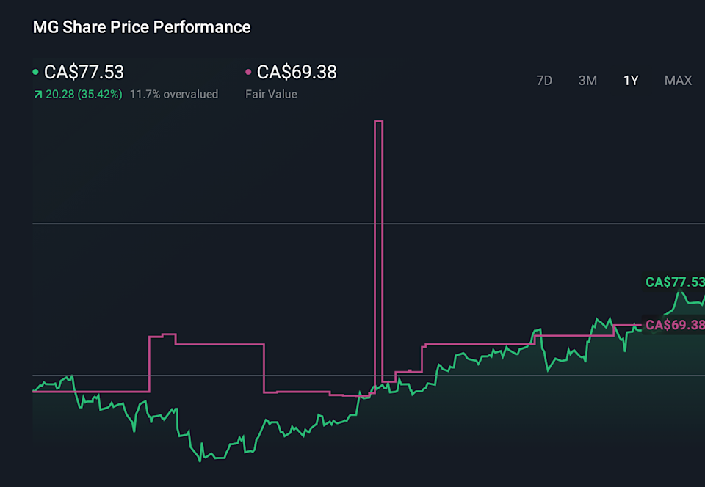Click the CA$69.38 fair value heading
705x487 pixels.
click(x=297, y=72)
